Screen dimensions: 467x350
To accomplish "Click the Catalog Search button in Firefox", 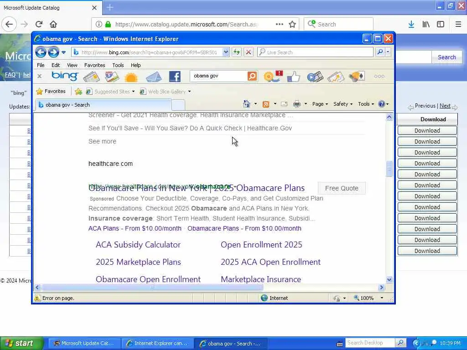I will (x=447, y=57).
